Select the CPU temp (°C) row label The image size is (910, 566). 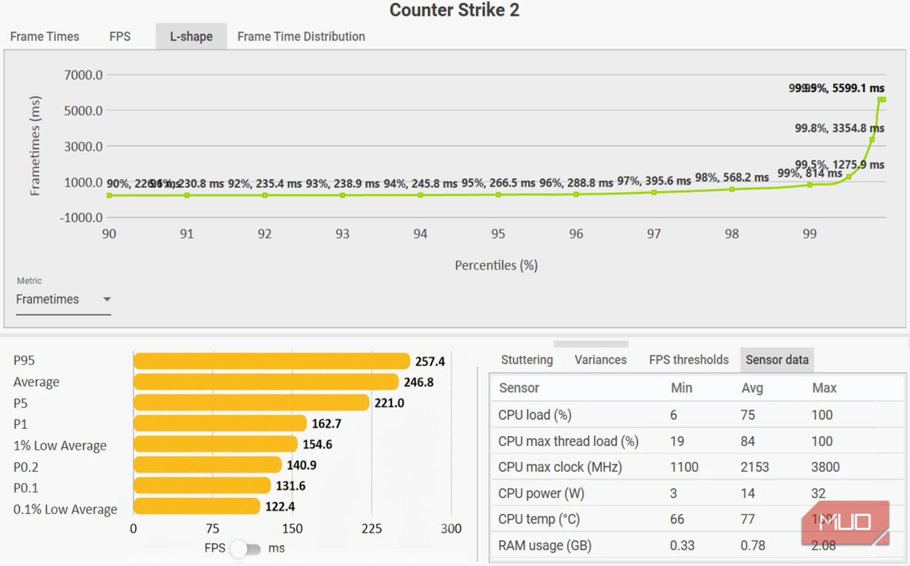(x=539, y=519)
